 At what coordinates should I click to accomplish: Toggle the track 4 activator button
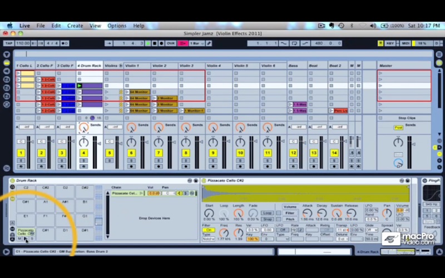[83, 153]
